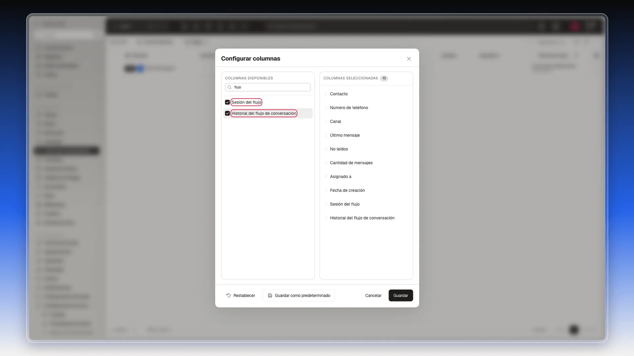
Task: Grab the drag handle next to Contacto
Action: pyautogui.click(x=326, y=94)
